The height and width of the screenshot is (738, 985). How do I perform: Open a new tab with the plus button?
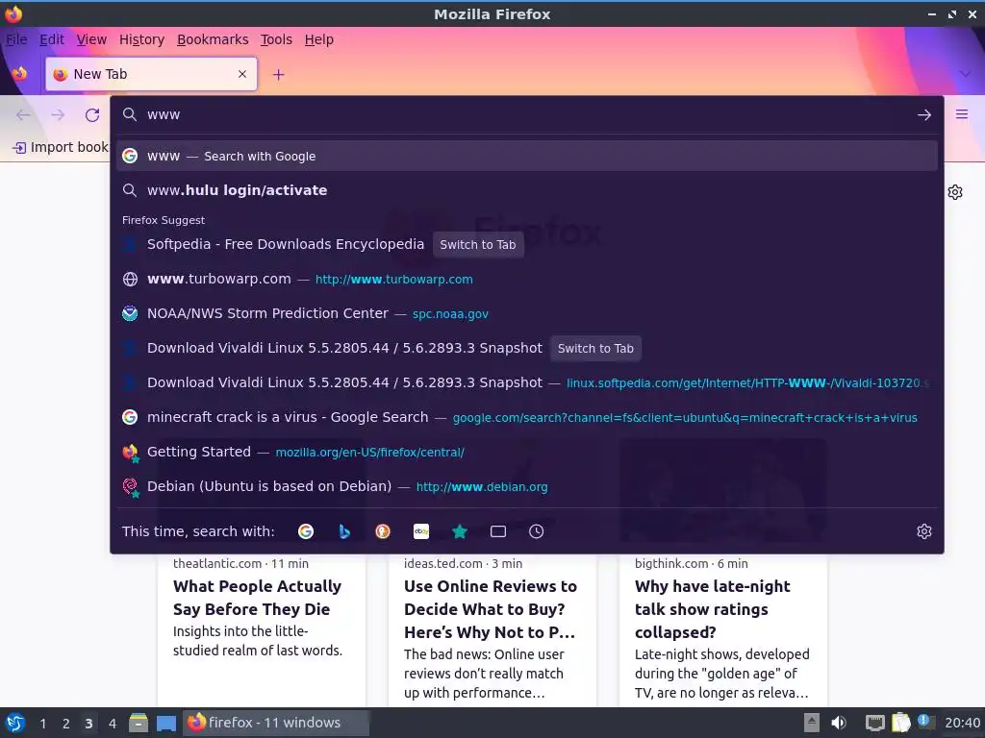(x=278, y=75)
